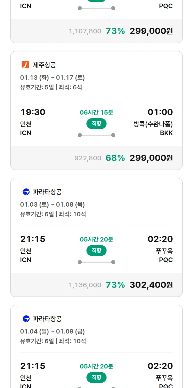This screenshot has width=193, height=388.
Task: Select the 01.04 (일) ~ 01.09 (금) date range
Action: [x=52, y=331]
